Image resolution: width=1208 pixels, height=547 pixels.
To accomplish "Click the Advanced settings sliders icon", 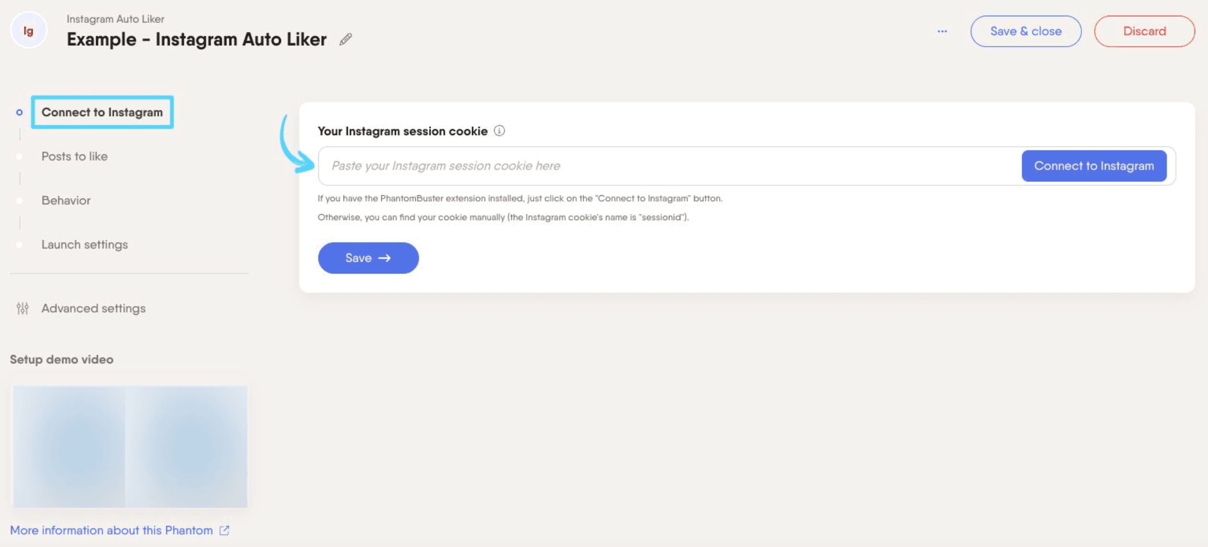I will pos(22,308).
